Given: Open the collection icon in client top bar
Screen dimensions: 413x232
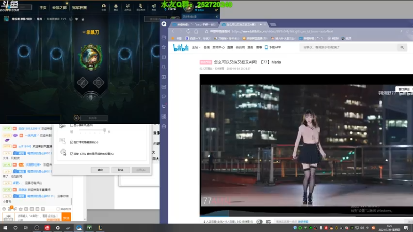Looking at the screenshot, I should pyautogui.click(x=116, y=7).
